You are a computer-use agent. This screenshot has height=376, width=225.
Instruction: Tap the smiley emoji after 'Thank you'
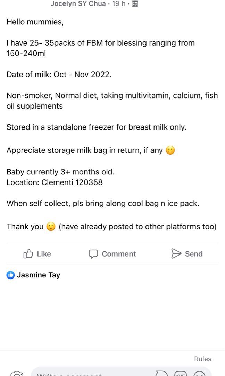[x=50, y=226]
